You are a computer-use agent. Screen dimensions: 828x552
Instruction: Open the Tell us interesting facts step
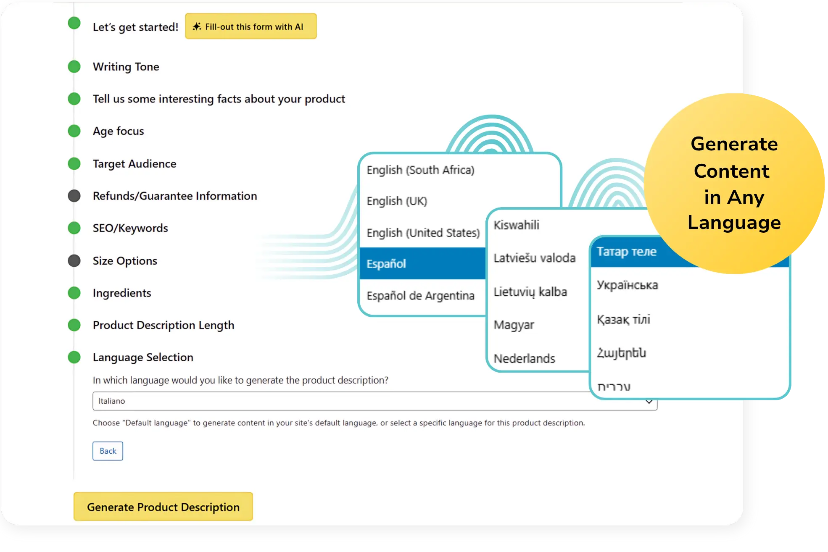[219, 99]
